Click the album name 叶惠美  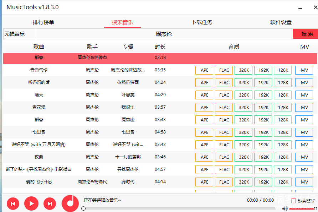pyautogui.click(x=128, y=95)
